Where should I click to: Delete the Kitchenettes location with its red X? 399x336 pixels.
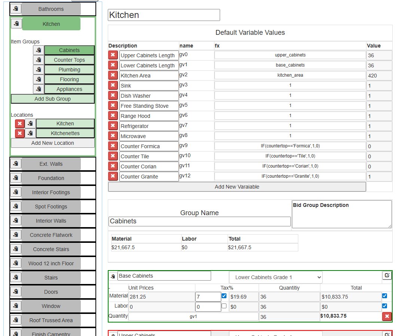20,133
